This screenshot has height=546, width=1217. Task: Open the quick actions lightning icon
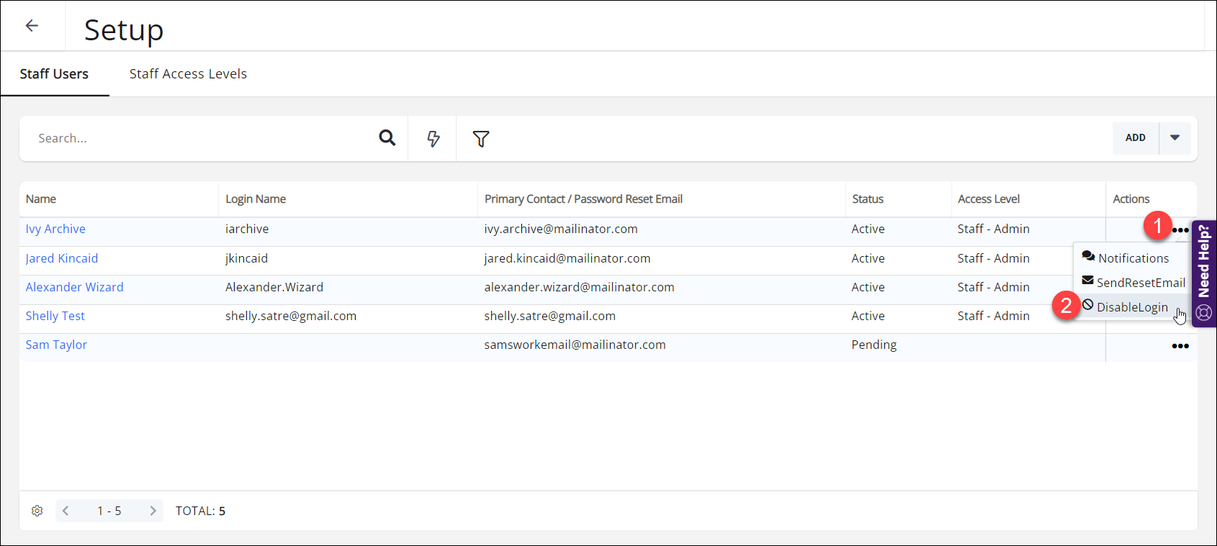pos(433,138)
